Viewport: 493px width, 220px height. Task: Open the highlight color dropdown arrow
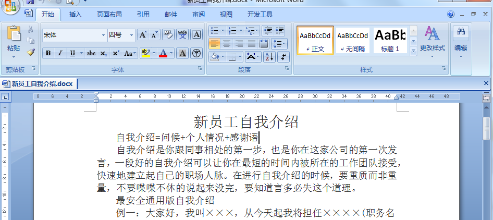click(154, 53)
